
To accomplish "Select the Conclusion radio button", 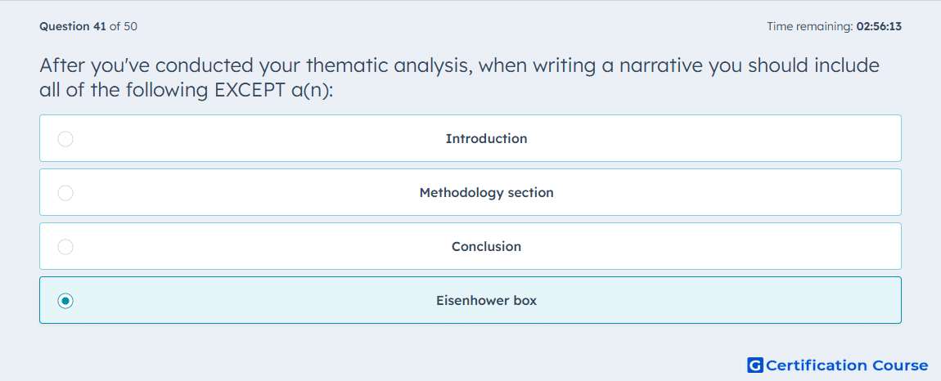I will 65,247.
